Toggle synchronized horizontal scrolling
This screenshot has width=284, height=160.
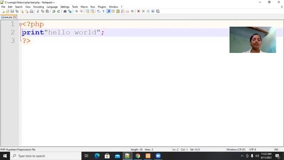tap(92, 11)
